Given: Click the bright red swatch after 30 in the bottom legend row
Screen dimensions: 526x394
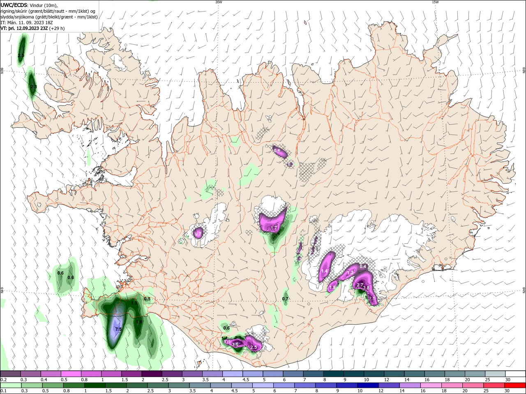Looking at the screenshot, I should pyautogui.click(x=515, y=385).
